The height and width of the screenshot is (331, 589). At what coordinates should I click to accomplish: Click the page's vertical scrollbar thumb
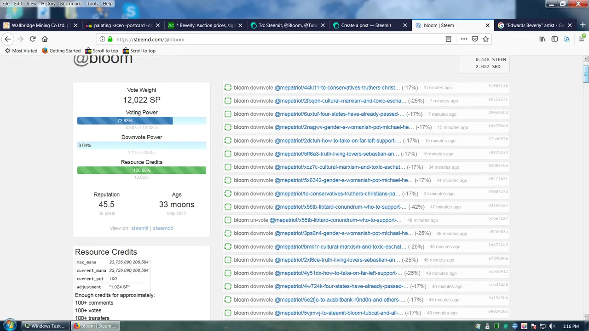(x=586, y=74)
